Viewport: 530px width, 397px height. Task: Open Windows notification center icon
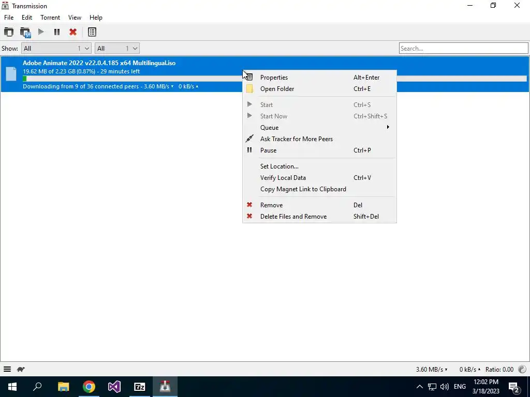pyautogui.click(x=514, y=387)
